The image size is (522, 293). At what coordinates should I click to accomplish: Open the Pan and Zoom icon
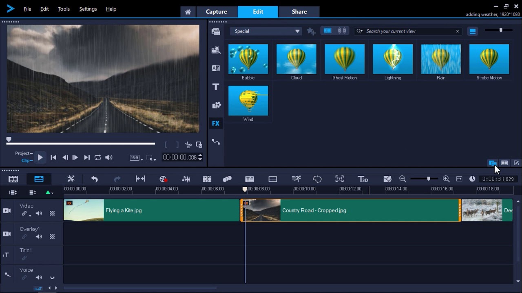click(x=339, y=179)
